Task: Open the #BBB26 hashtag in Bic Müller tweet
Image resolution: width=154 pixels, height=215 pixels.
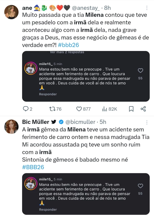Action: (33, 167)
